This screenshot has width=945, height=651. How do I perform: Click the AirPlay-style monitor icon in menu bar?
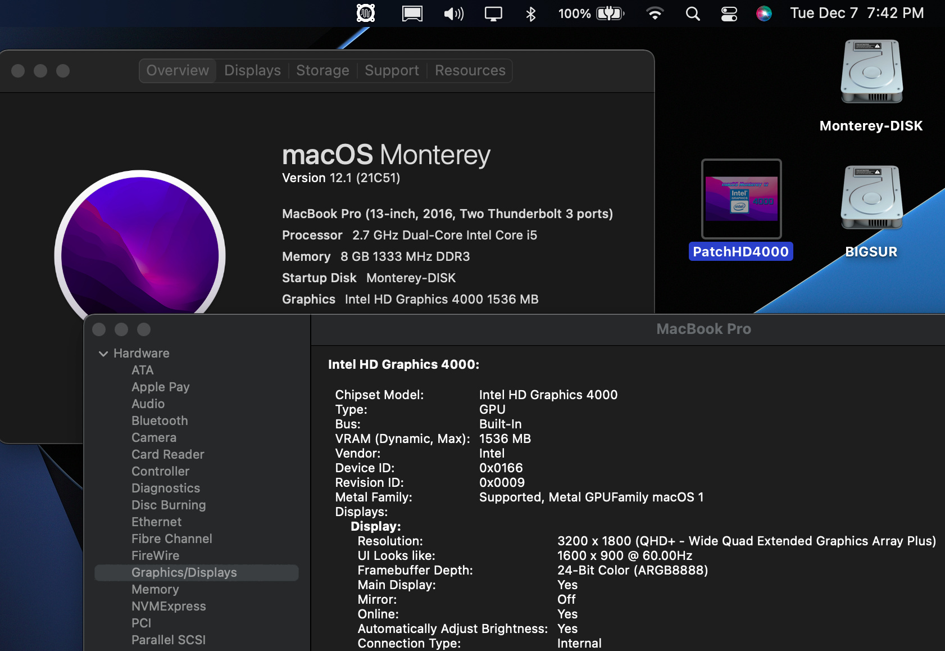[412, 13]
